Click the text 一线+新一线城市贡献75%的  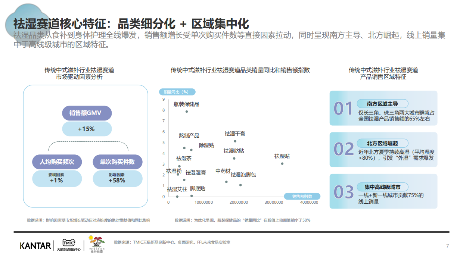tap(391, 195)
